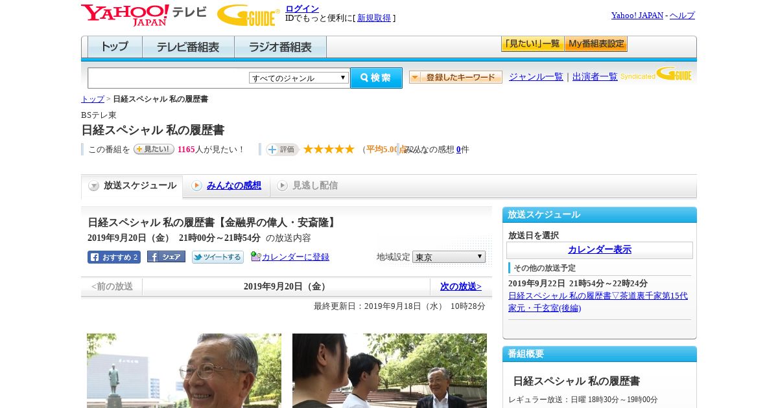Click the five-star rating icons
This screenshot has width=778, height=408.
[329, 149]
